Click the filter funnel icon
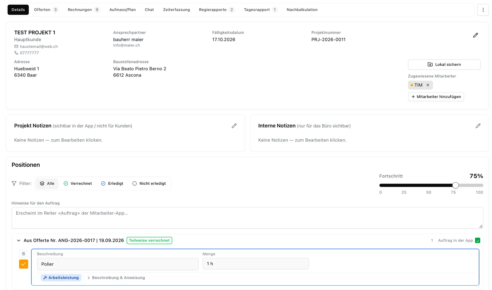The image size is (492, 290). (x=14, y=184)
